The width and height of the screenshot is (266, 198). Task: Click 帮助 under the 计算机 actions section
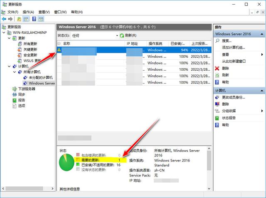225,125
